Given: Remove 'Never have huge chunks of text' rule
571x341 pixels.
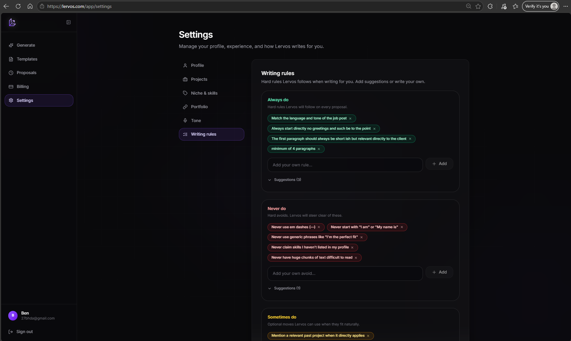Looking at the screenshot, I should [x=356, y=258].
